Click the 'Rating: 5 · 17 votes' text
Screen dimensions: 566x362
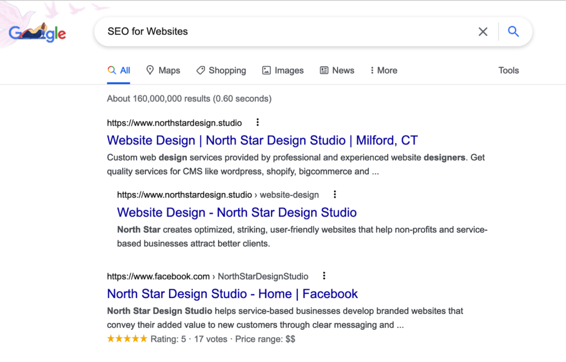[x=189, y=339]
